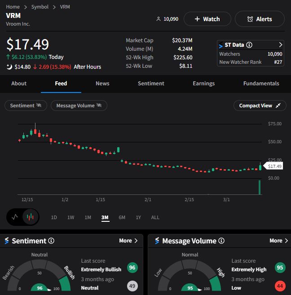Switch chart to candlestick view
The height and width of the screenshot is (295, 291).
coord(30,217)
